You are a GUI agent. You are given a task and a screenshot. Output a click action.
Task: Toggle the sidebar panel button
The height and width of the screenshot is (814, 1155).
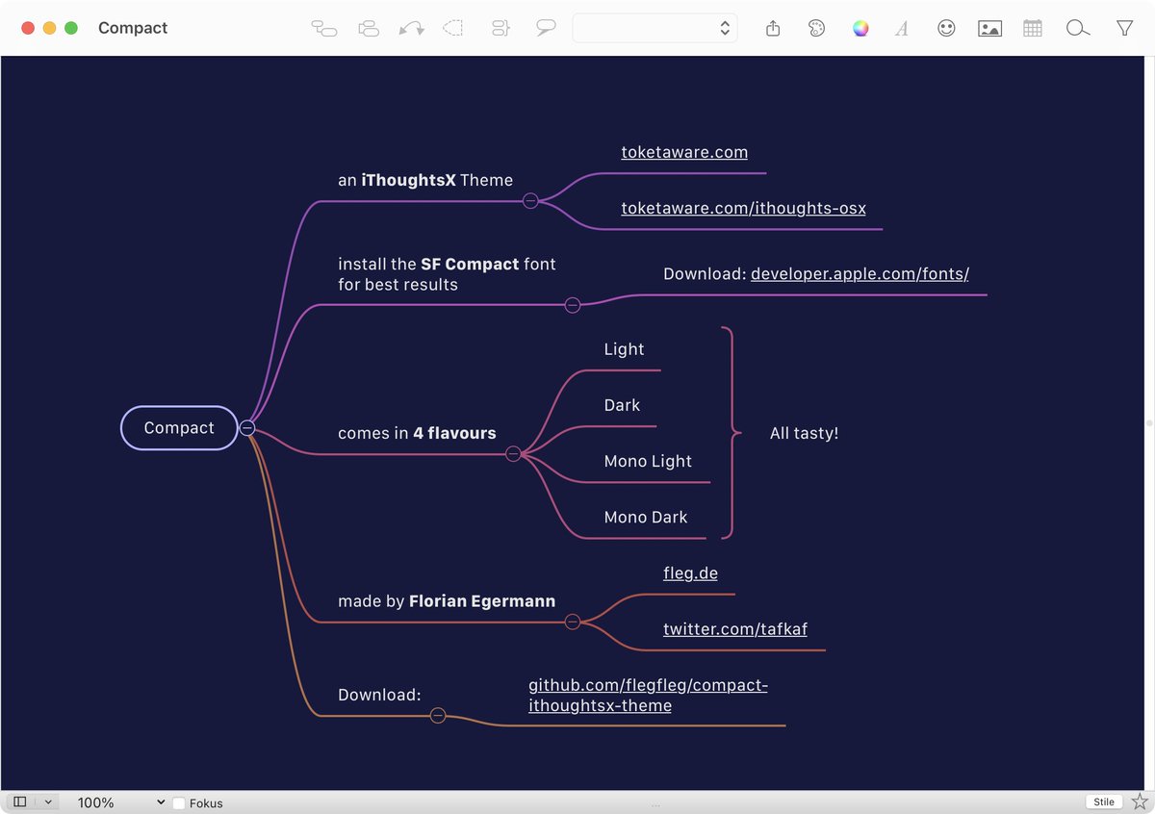click(20, 801)
